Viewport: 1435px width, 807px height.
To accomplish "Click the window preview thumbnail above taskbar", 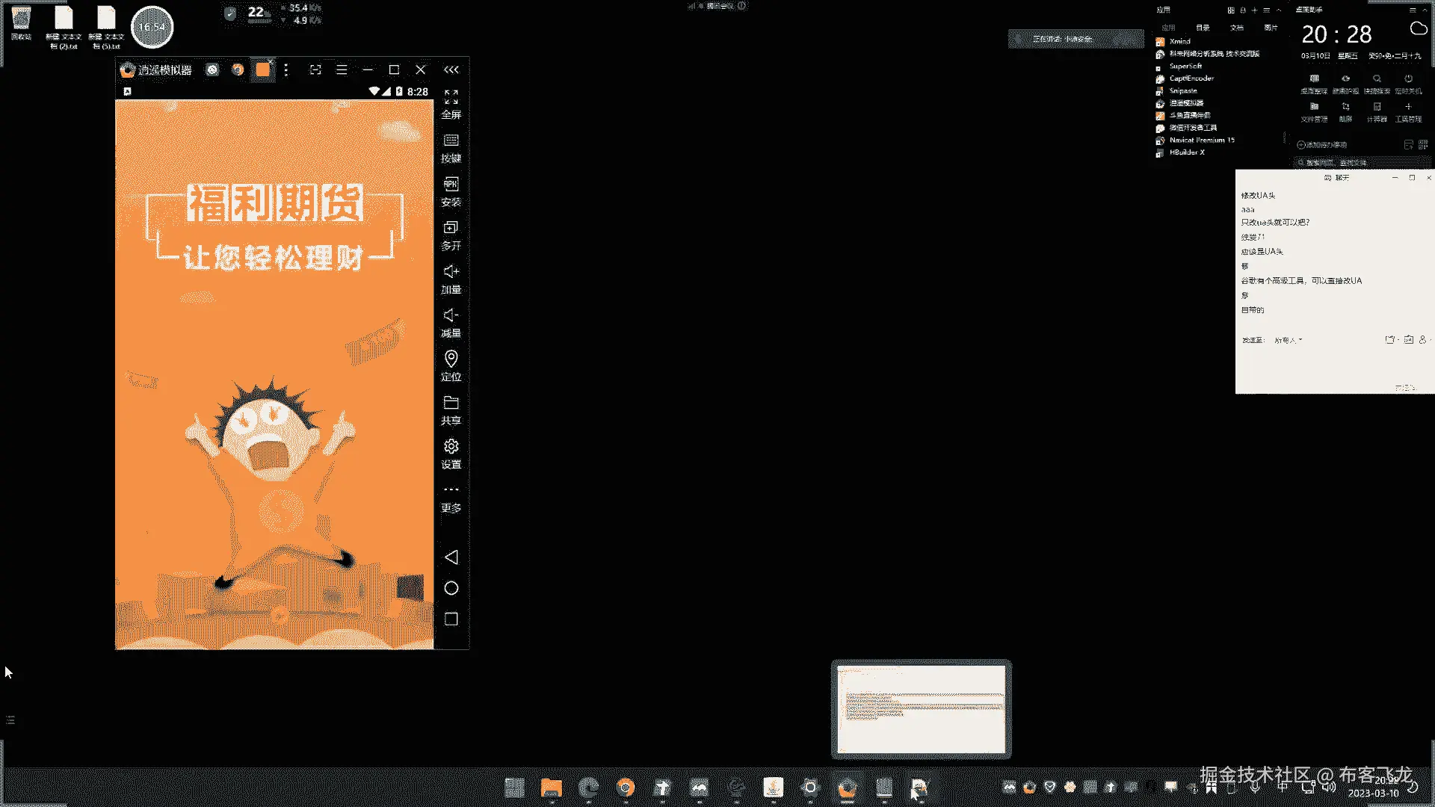I will point(921,708).
